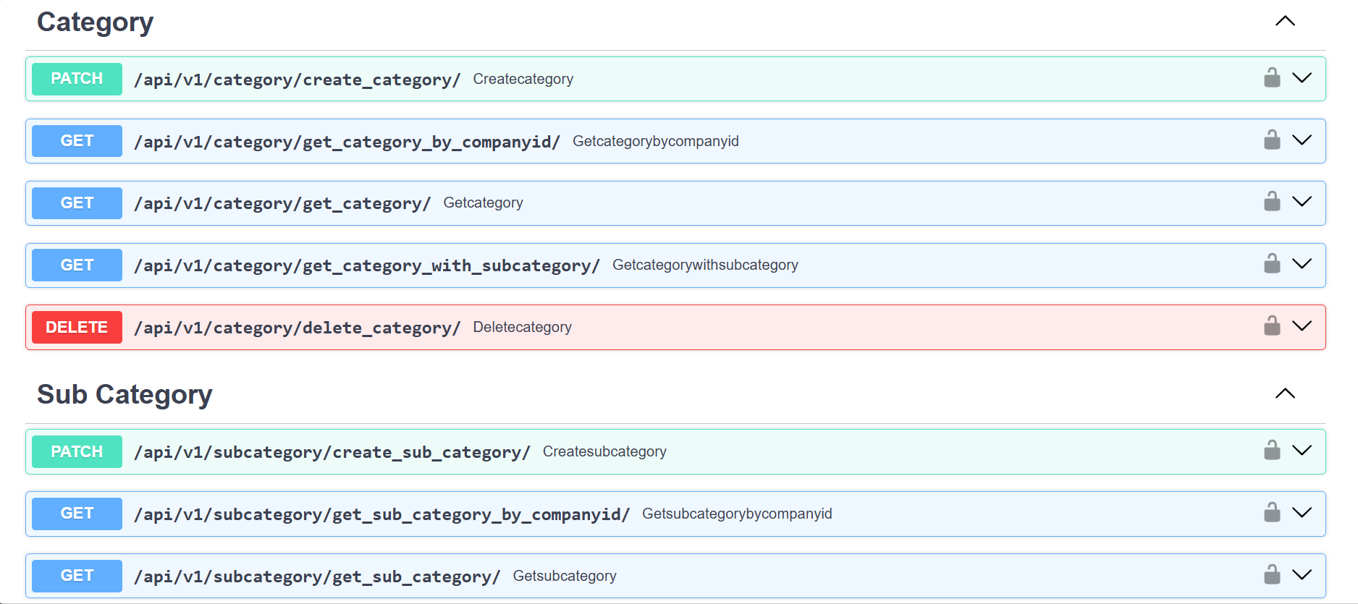Click the Sub Category section heading
1358x604 pixels.
click(x=125, y=395)
